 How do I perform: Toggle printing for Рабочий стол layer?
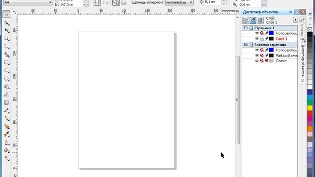tap(262, 56)
